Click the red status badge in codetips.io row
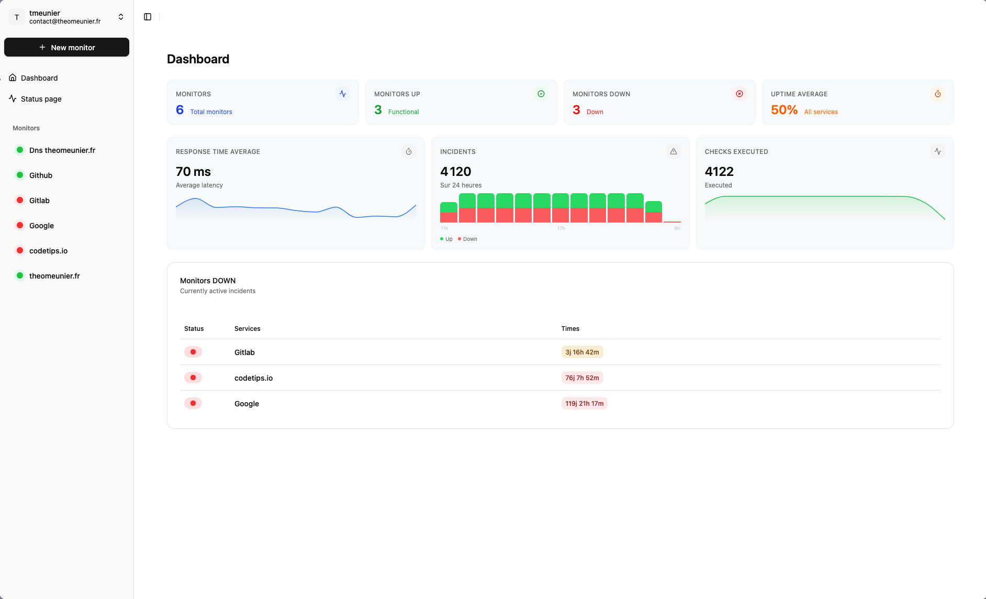This screenshot has height=599, width=986. [193, 378]
